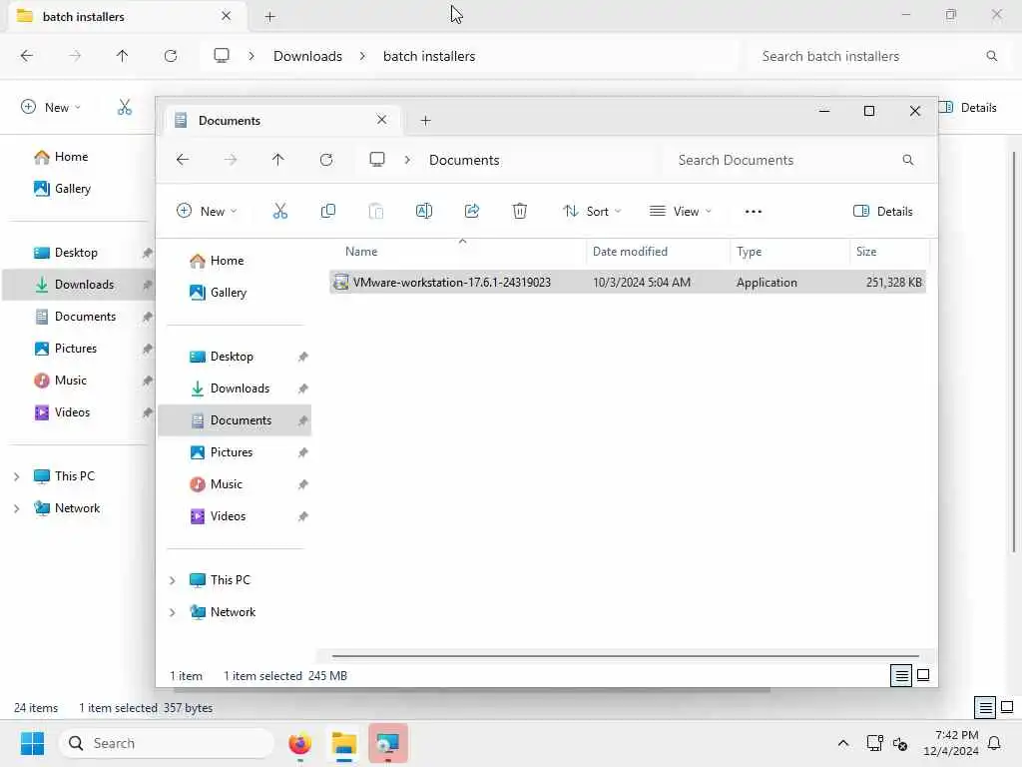
Task: Go up one folder in Documents window
Action: [278, 160]
